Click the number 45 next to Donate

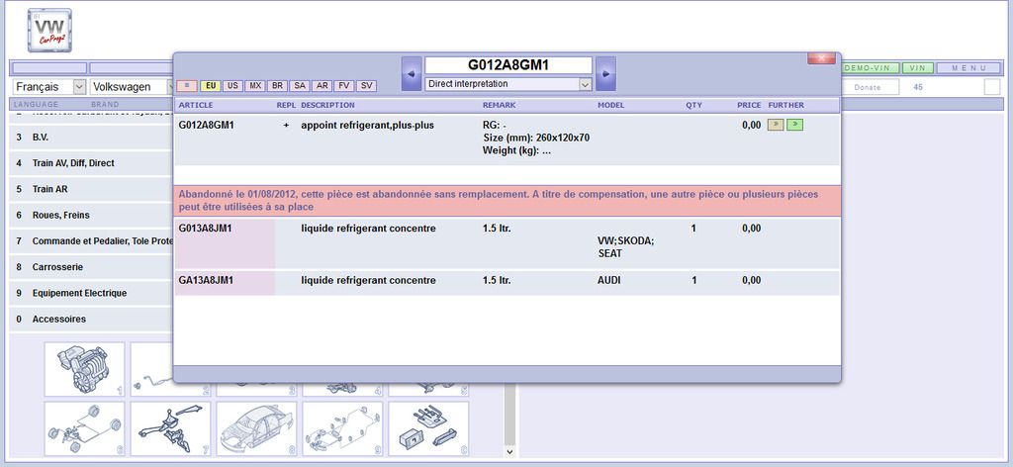(918, 87)
